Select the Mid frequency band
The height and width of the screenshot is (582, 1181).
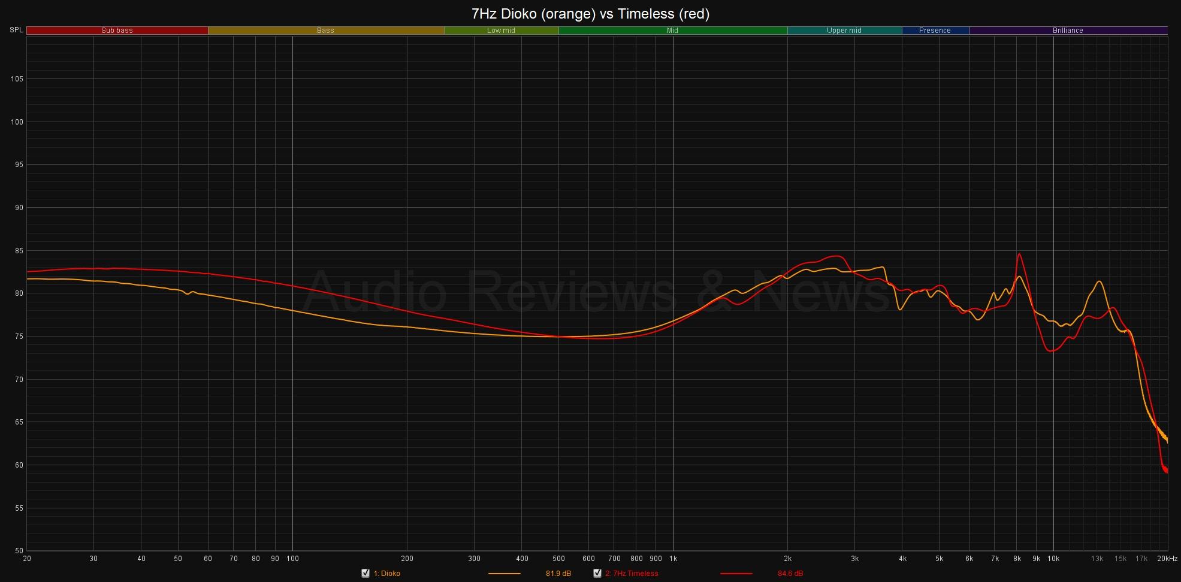pyautogui.click(x=672, y=31)
